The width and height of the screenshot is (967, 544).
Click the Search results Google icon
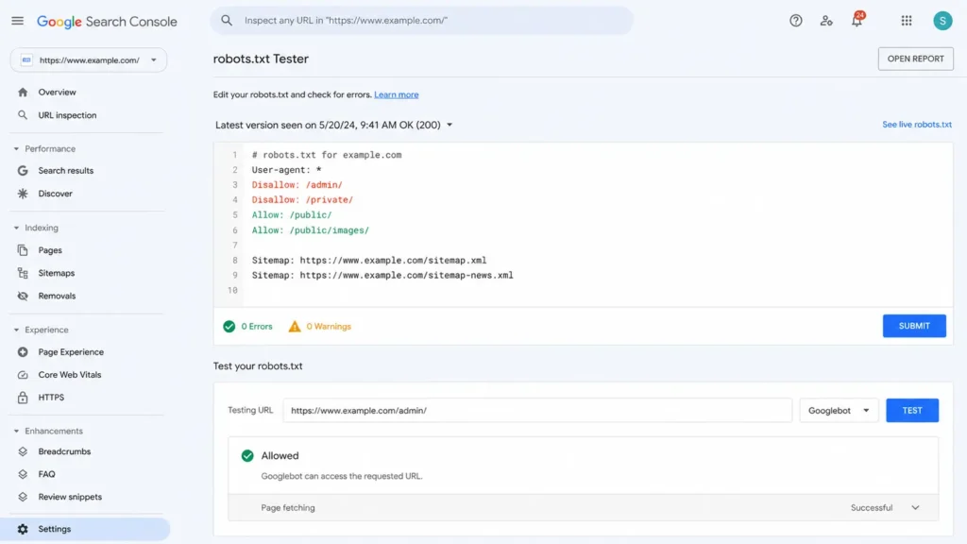(x=23, y=170)
